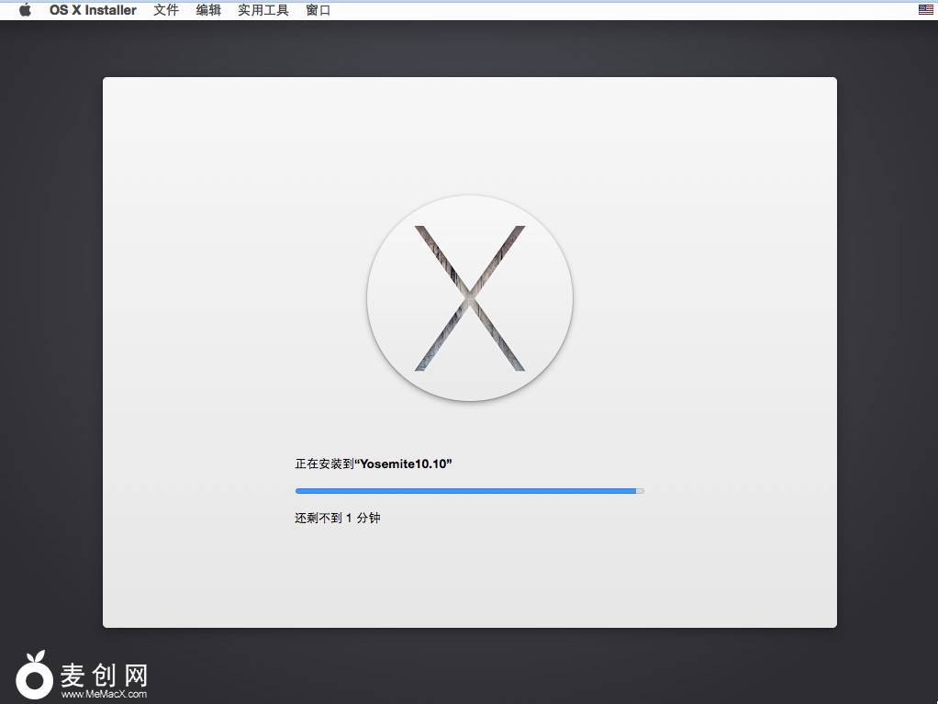This screenshot has height=704, width=938.
Task: Click the blue filled installation progress bar
Action: pyautogui.click(x=465, y=491)
